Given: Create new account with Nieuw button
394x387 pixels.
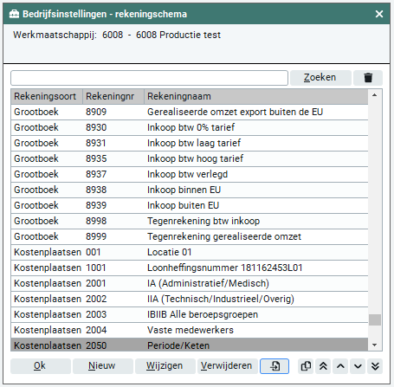Looking at the screenshot, I should tap(103, 366).
